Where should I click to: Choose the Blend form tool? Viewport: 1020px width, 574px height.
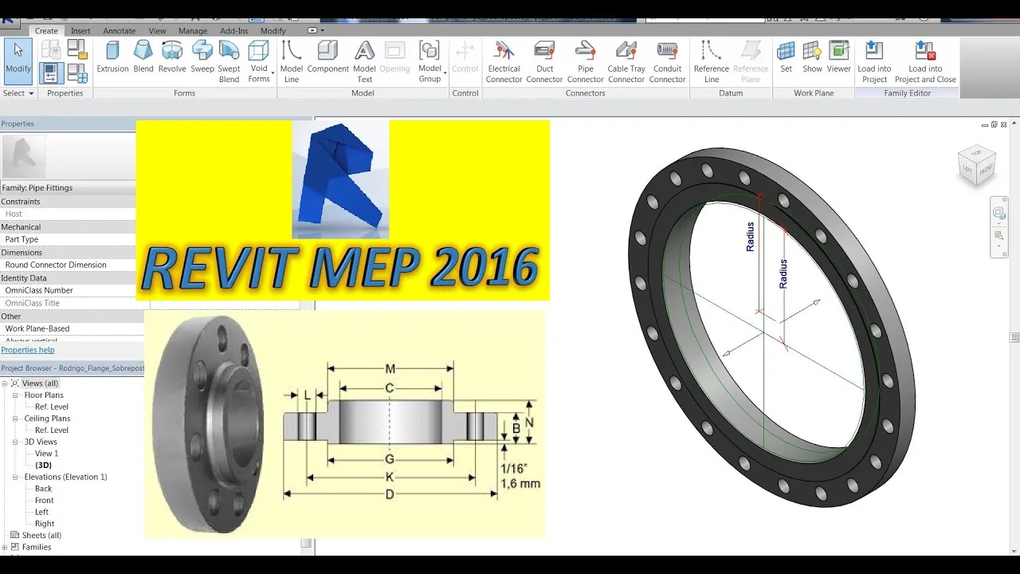143,59
